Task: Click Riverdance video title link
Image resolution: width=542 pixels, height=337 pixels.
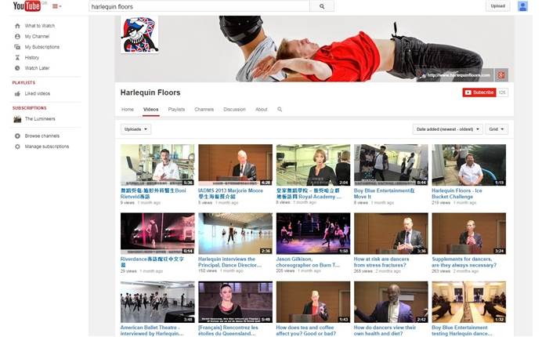Action: pyautogui.click(x=152, y=262)
